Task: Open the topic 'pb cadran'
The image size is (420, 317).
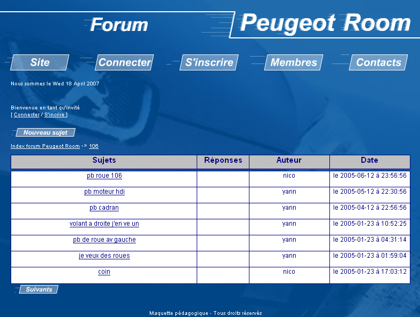Action: 104,208
